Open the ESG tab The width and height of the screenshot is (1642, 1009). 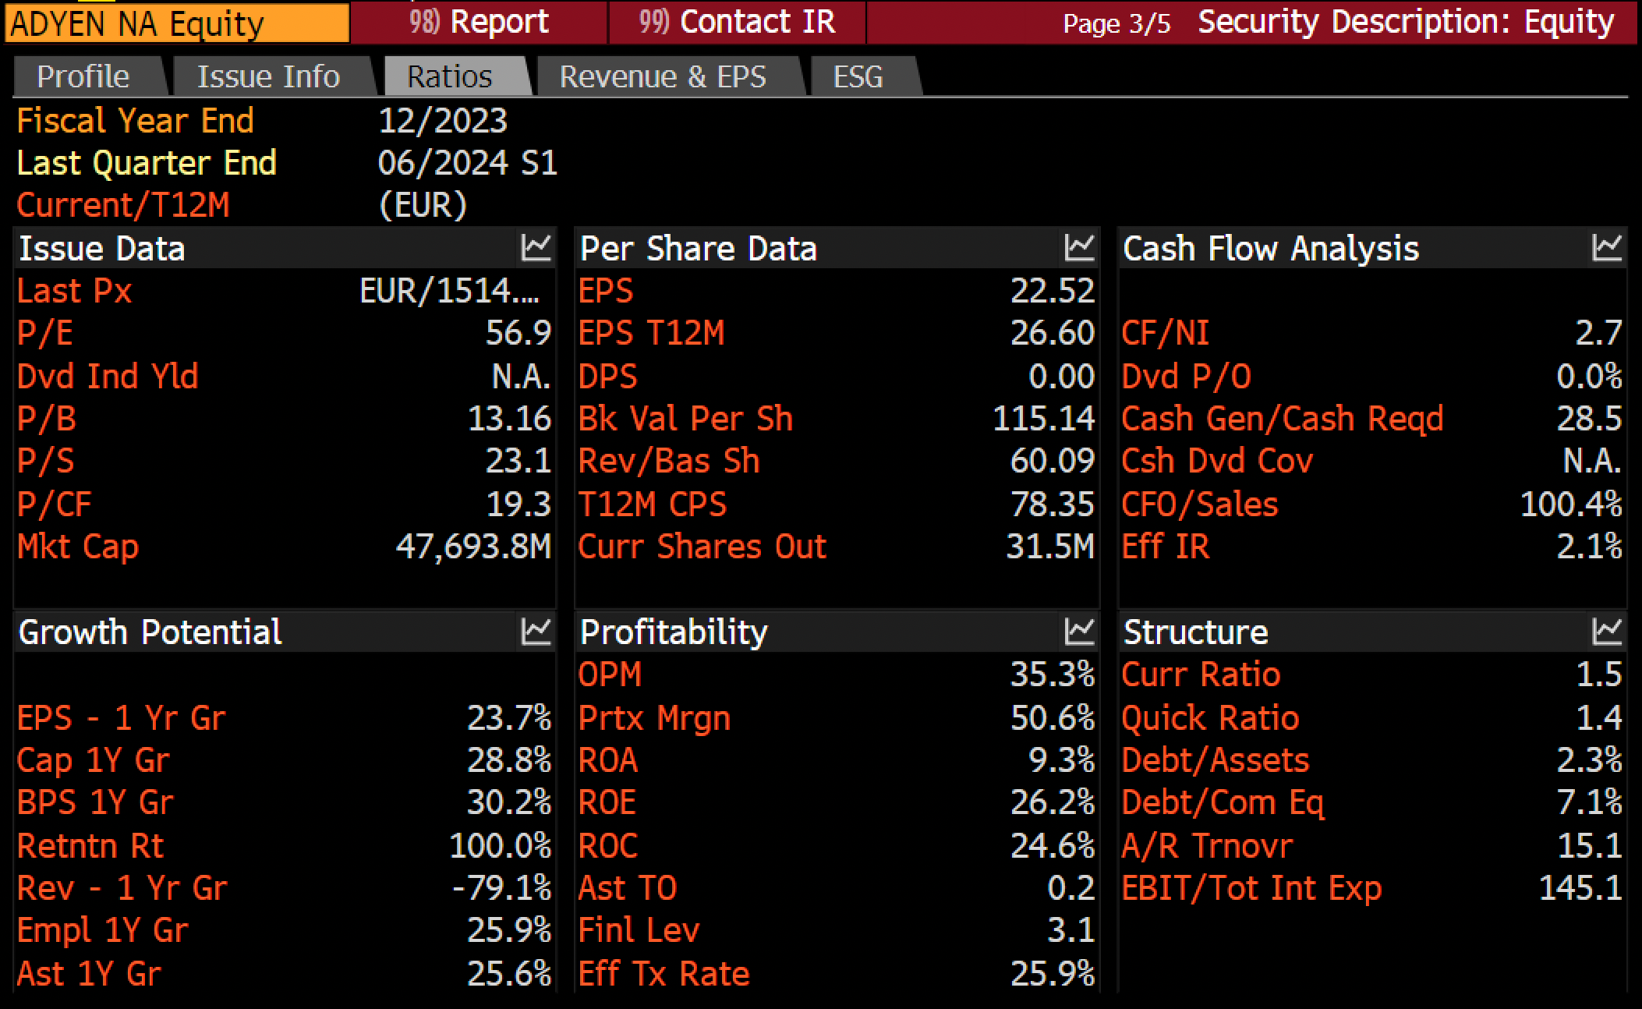(859, 76)
